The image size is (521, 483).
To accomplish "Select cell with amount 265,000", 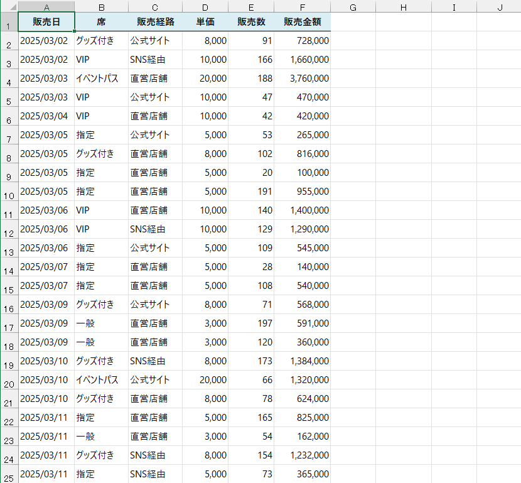I will point(303,135).
